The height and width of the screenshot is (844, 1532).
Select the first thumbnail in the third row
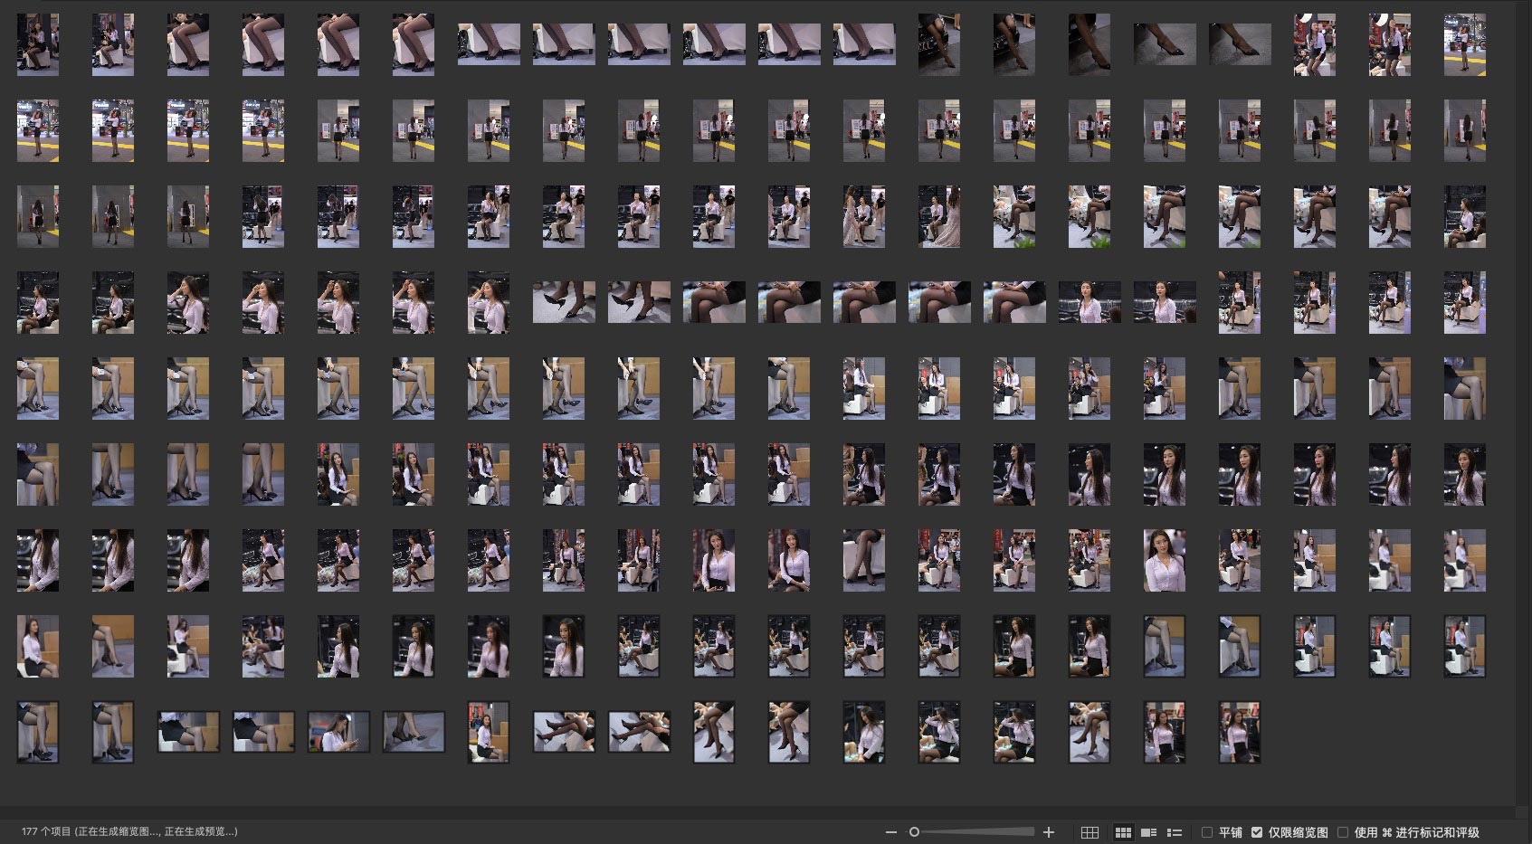[x=38, y=216]
